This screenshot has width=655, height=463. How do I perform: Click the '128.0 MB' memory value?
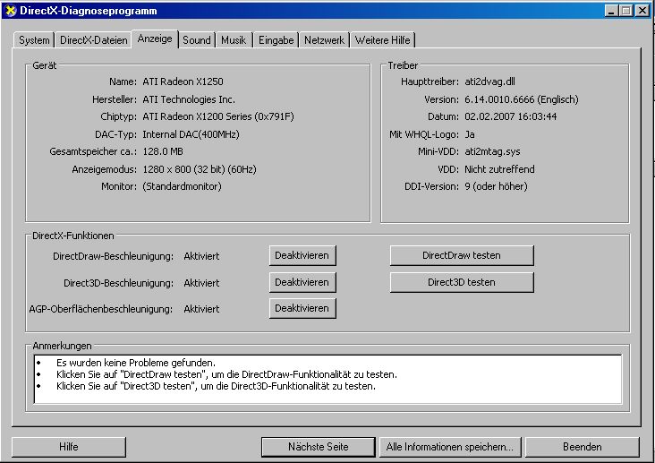coord(163,151)
